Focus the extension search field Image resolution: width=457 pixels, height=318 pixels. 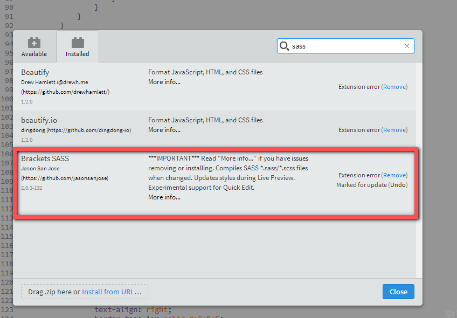point(345,46)
